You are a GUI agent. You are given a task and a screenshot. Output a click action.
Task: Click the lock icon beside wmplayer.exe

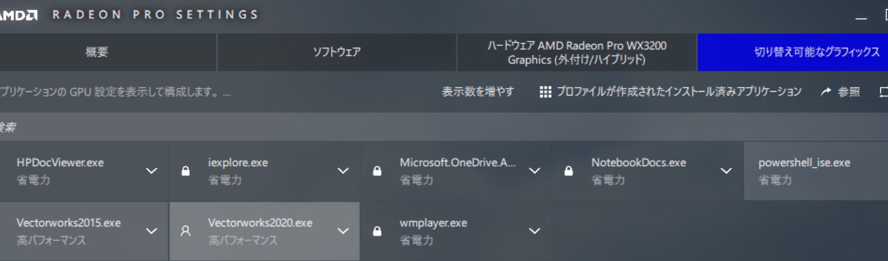[x=377, y=231]
